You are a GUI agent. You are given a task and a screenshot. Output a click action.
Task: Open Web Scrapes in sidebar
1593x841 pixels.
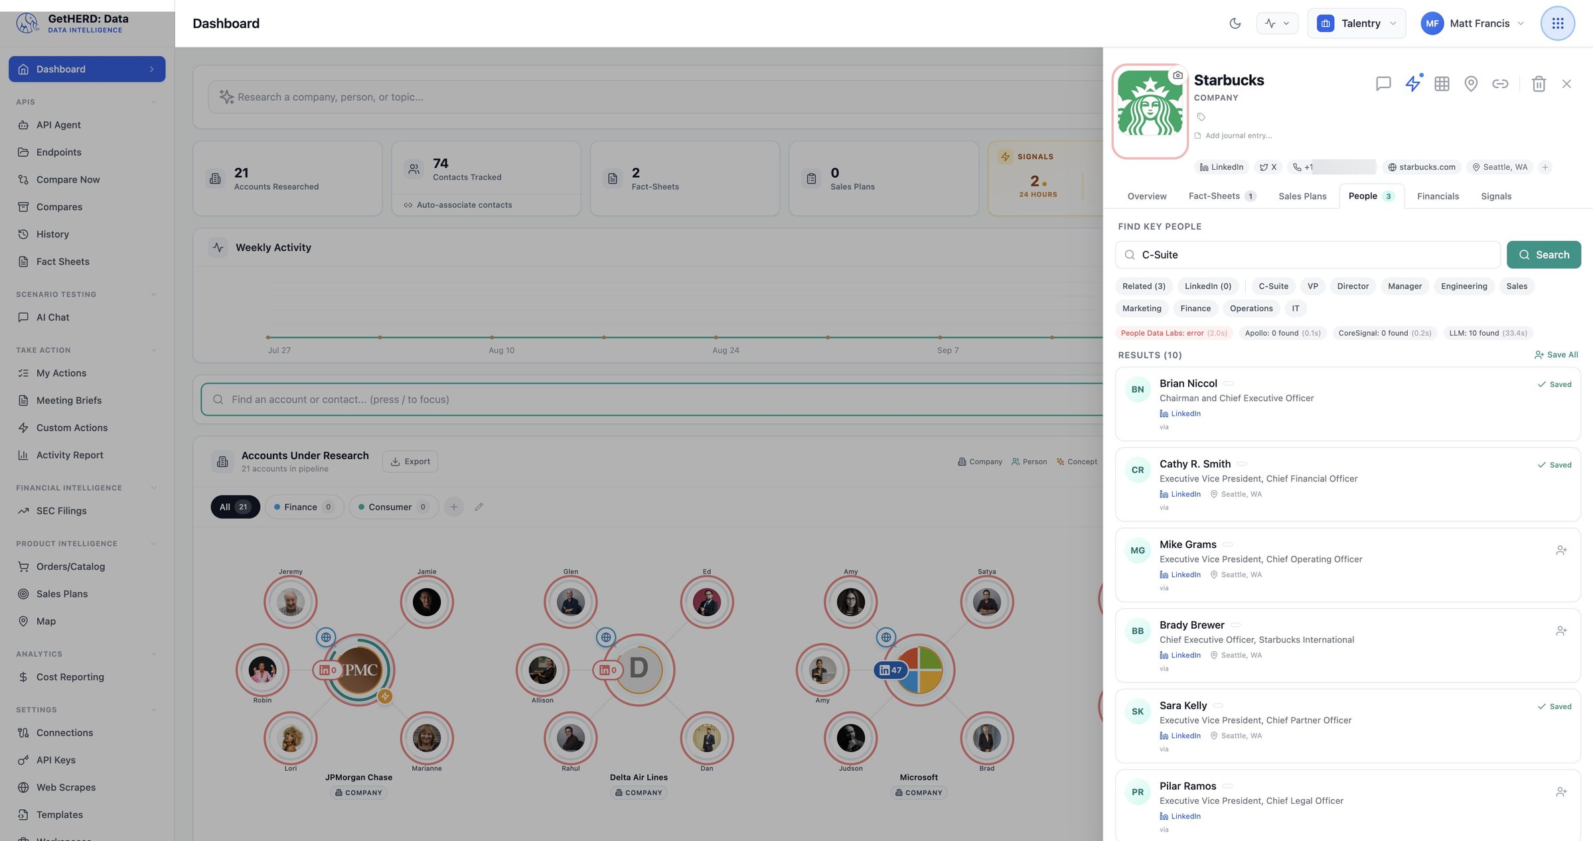click(x=87, y=787)
